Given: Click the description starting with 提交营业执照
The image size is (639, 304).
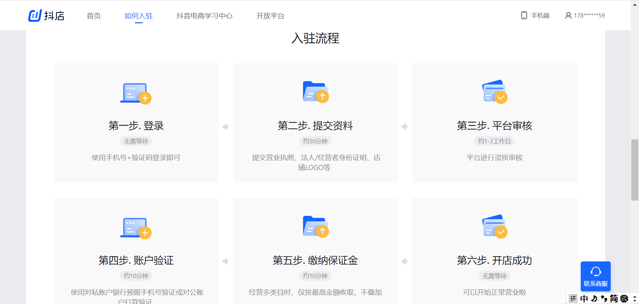Looking at the screenshot, I should [316, 162].
